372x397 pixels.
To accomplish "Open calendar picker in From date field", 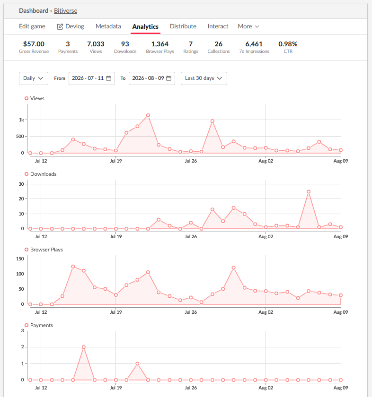I will point(108,78).
